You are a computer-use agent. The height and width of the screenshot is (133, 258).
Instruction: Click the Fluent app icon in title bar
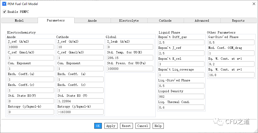tap(4, 4)
